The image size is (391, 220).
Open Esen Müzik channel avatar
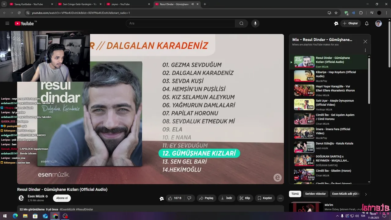pos(21,198)
